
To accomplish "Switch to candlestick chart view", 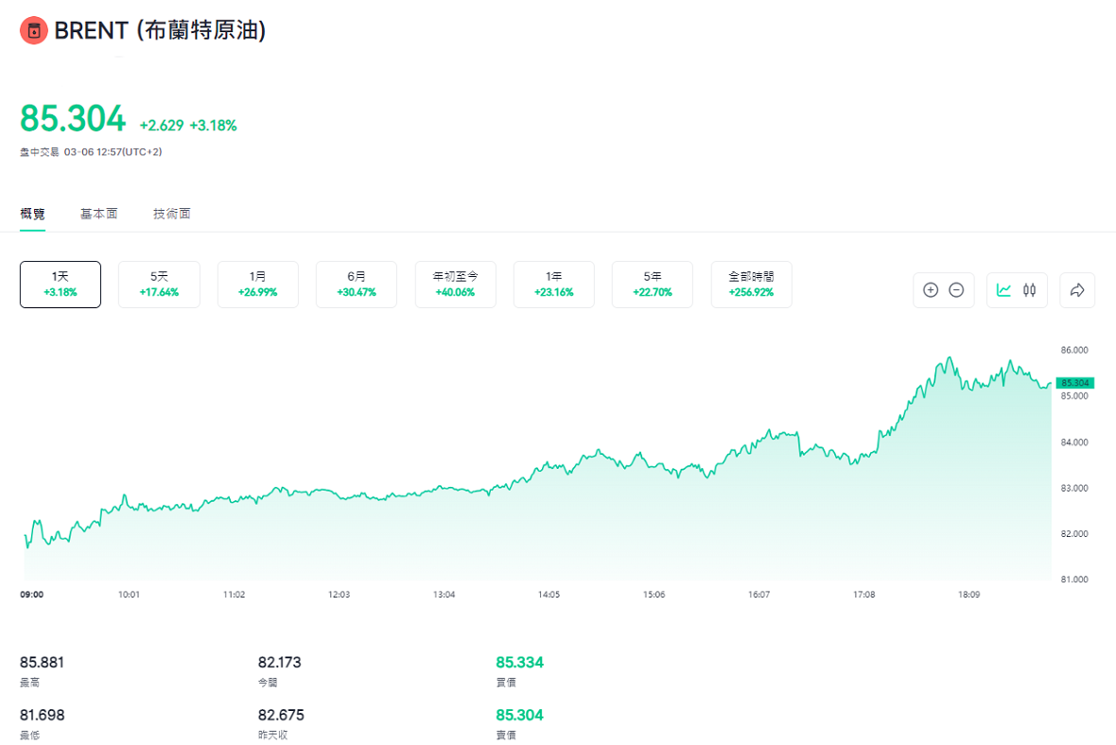I will (x=1030, y=290).
